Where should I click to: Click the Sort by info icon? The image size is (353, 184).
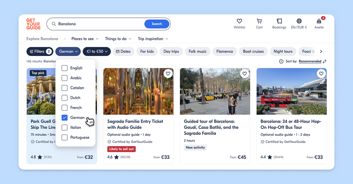coord(281,61)
